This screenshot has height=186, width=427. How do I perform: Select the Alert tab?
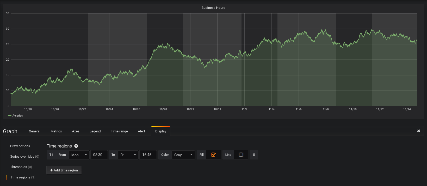click(141, 131)
